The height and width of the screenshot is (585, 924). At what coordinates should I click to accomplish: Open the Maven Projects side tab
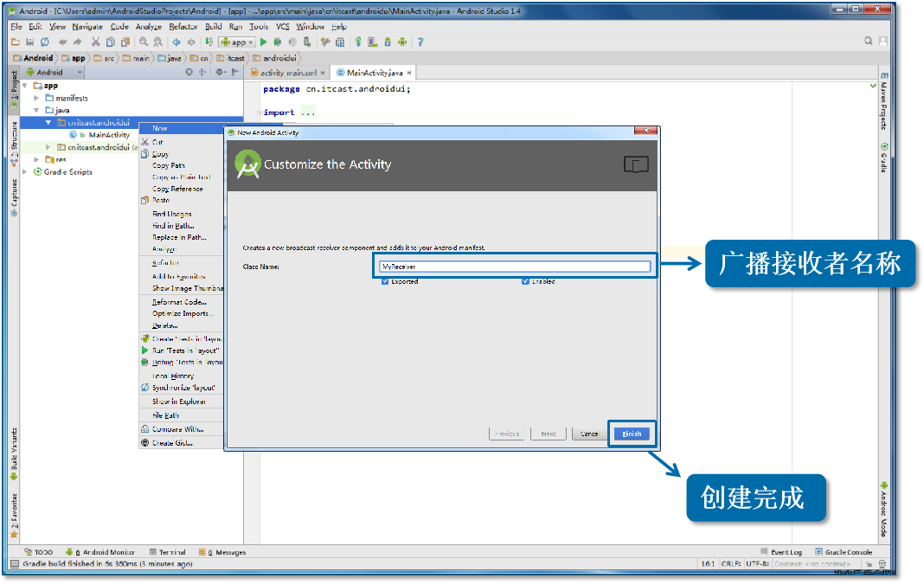pyautogui.click(x=883, y=100)
